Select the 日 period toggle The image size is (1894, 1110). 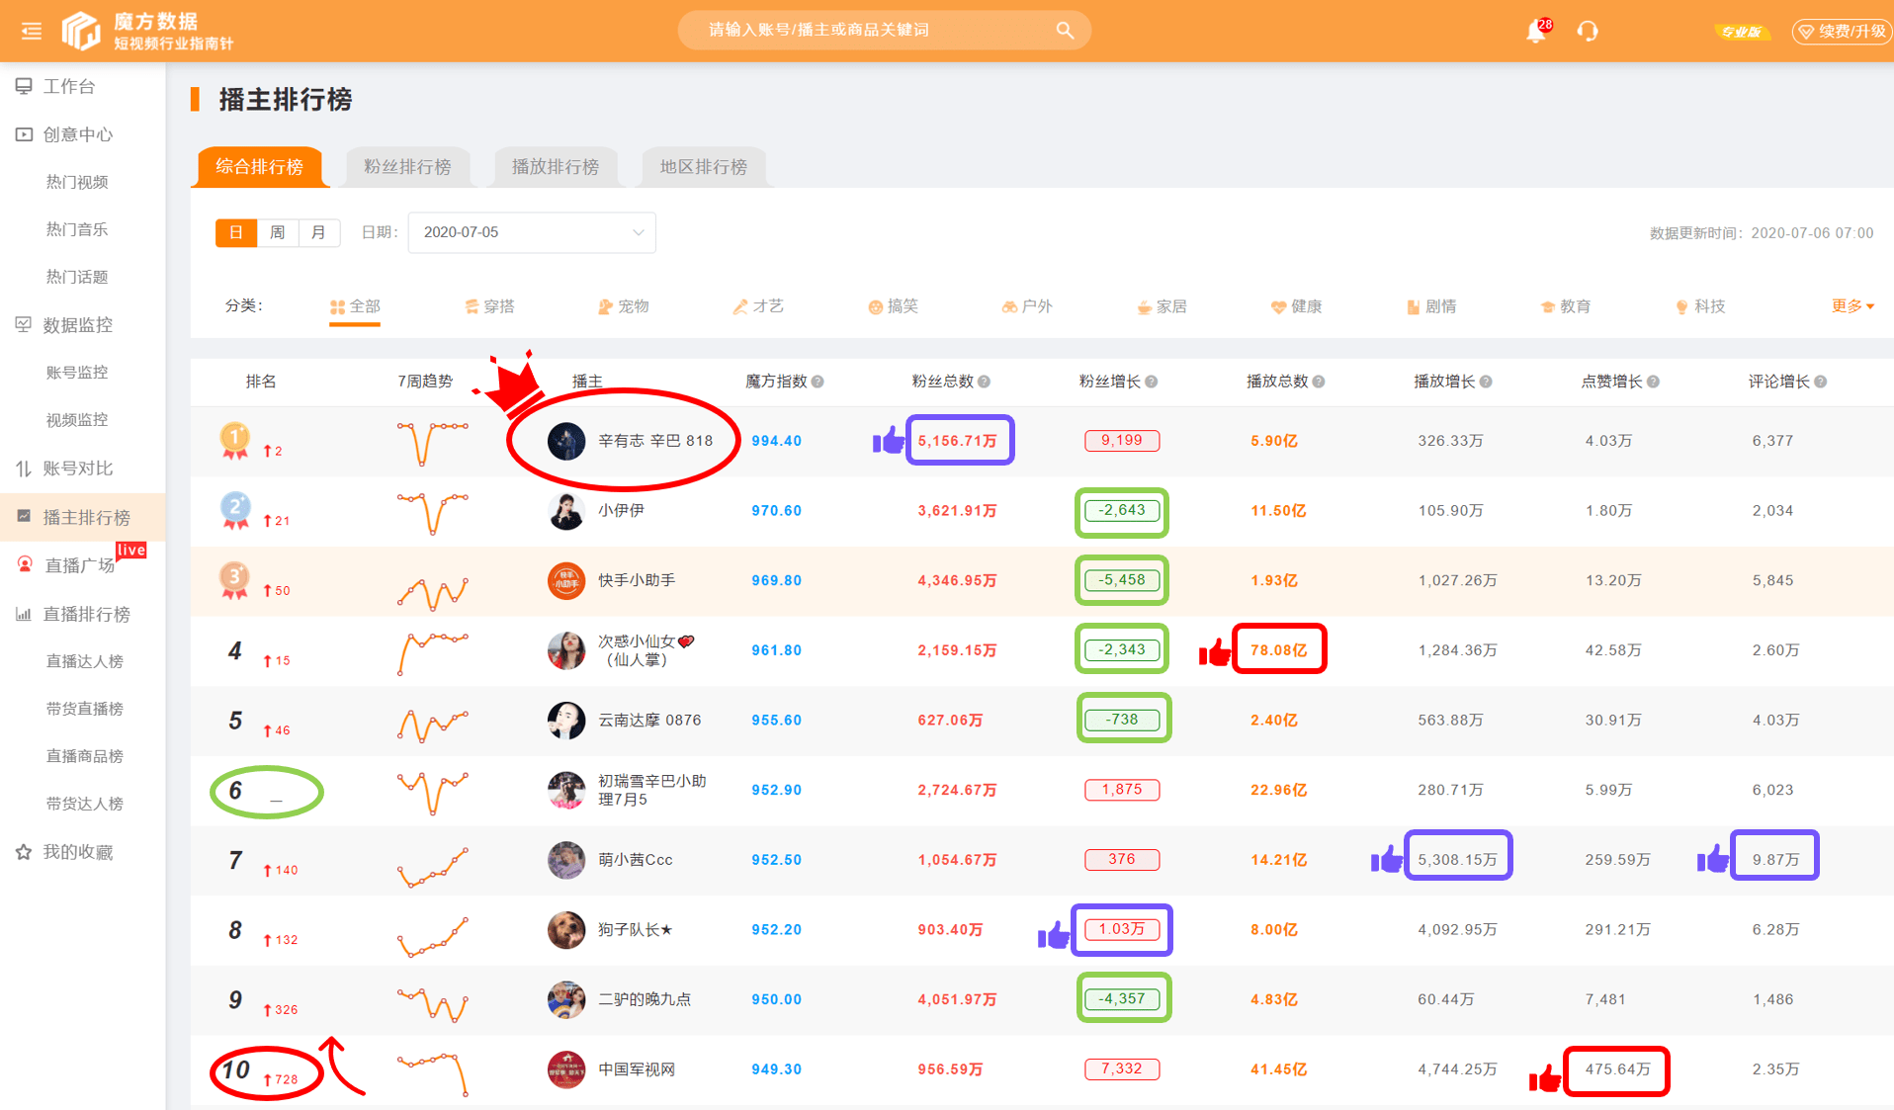(236, 232)
